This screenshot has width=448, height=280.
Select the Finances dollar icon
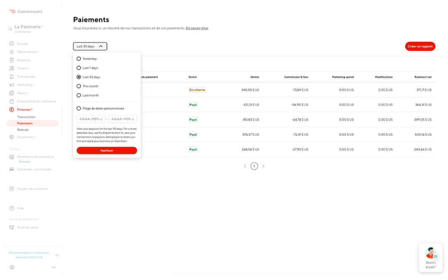(12, 109)
